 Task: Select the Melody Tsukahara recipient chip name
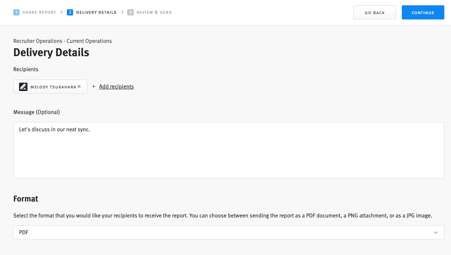53,87
